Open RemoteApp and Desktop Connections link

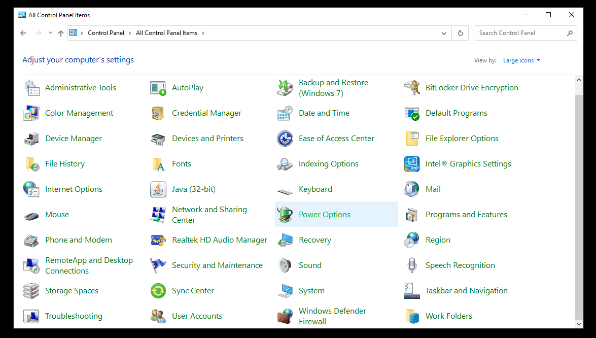[89, 265]
